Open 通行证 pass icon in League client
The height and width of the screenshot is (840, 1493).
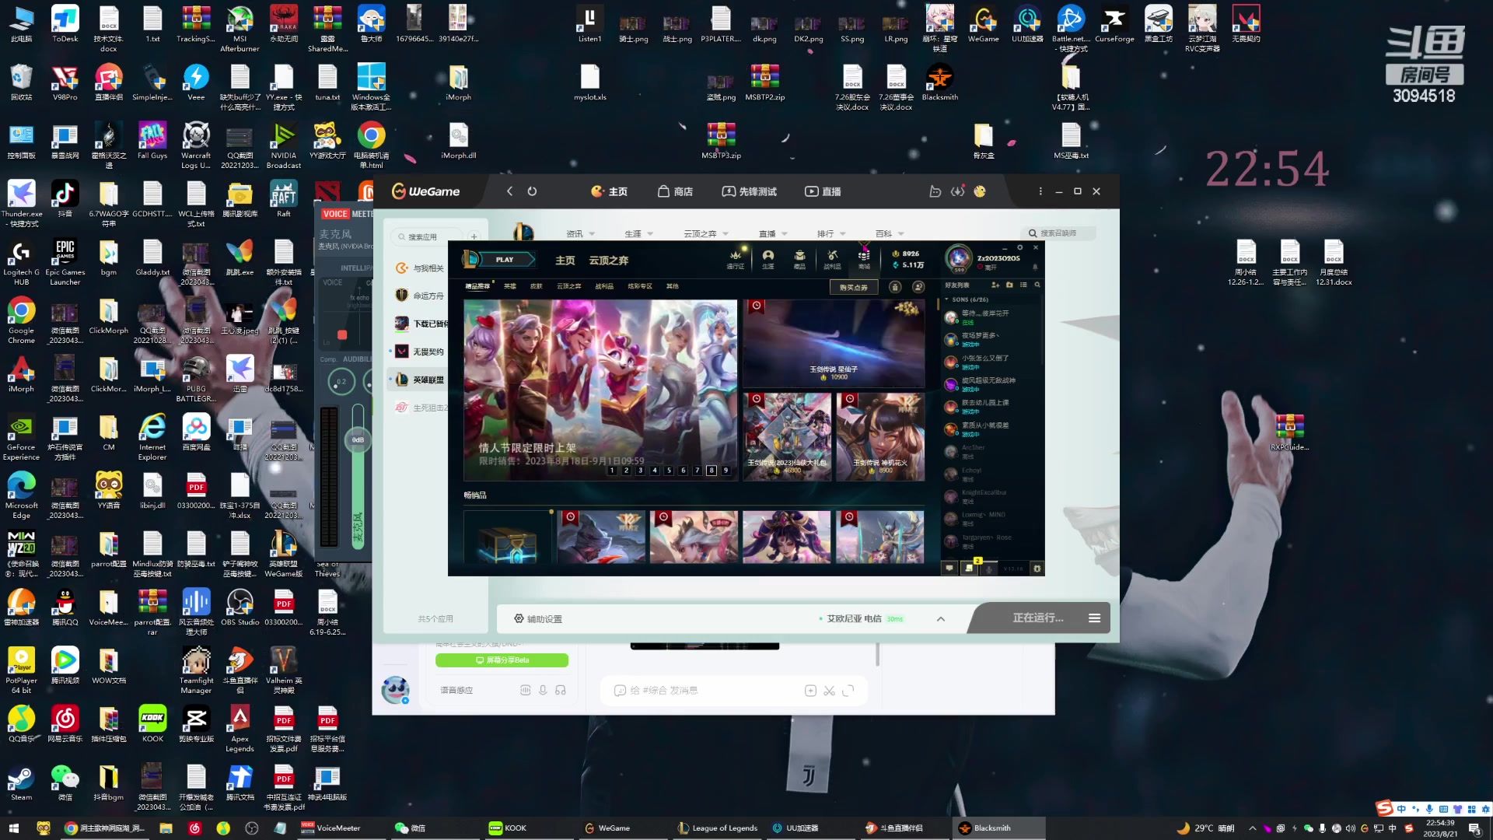[736, 259]
